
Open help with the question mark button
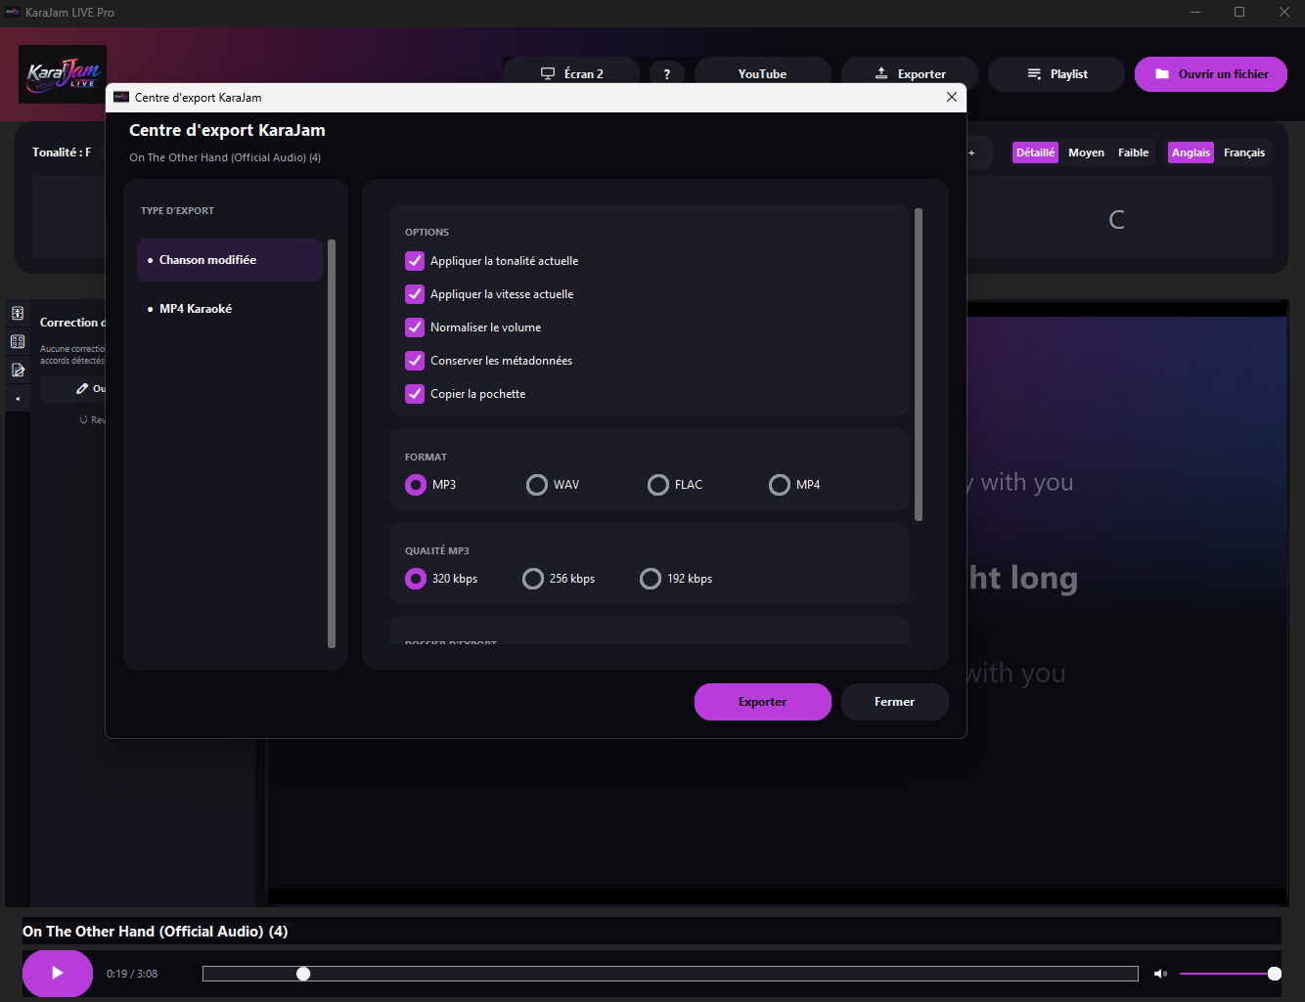click(x=667, y=74)
